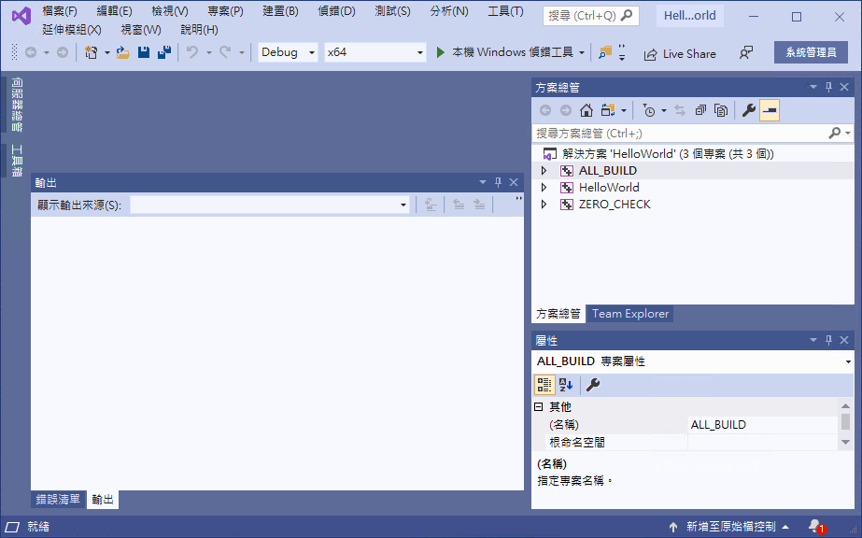Save the current file with floppy icon
This screenshot has width=862, height=538.
[144, 52]
